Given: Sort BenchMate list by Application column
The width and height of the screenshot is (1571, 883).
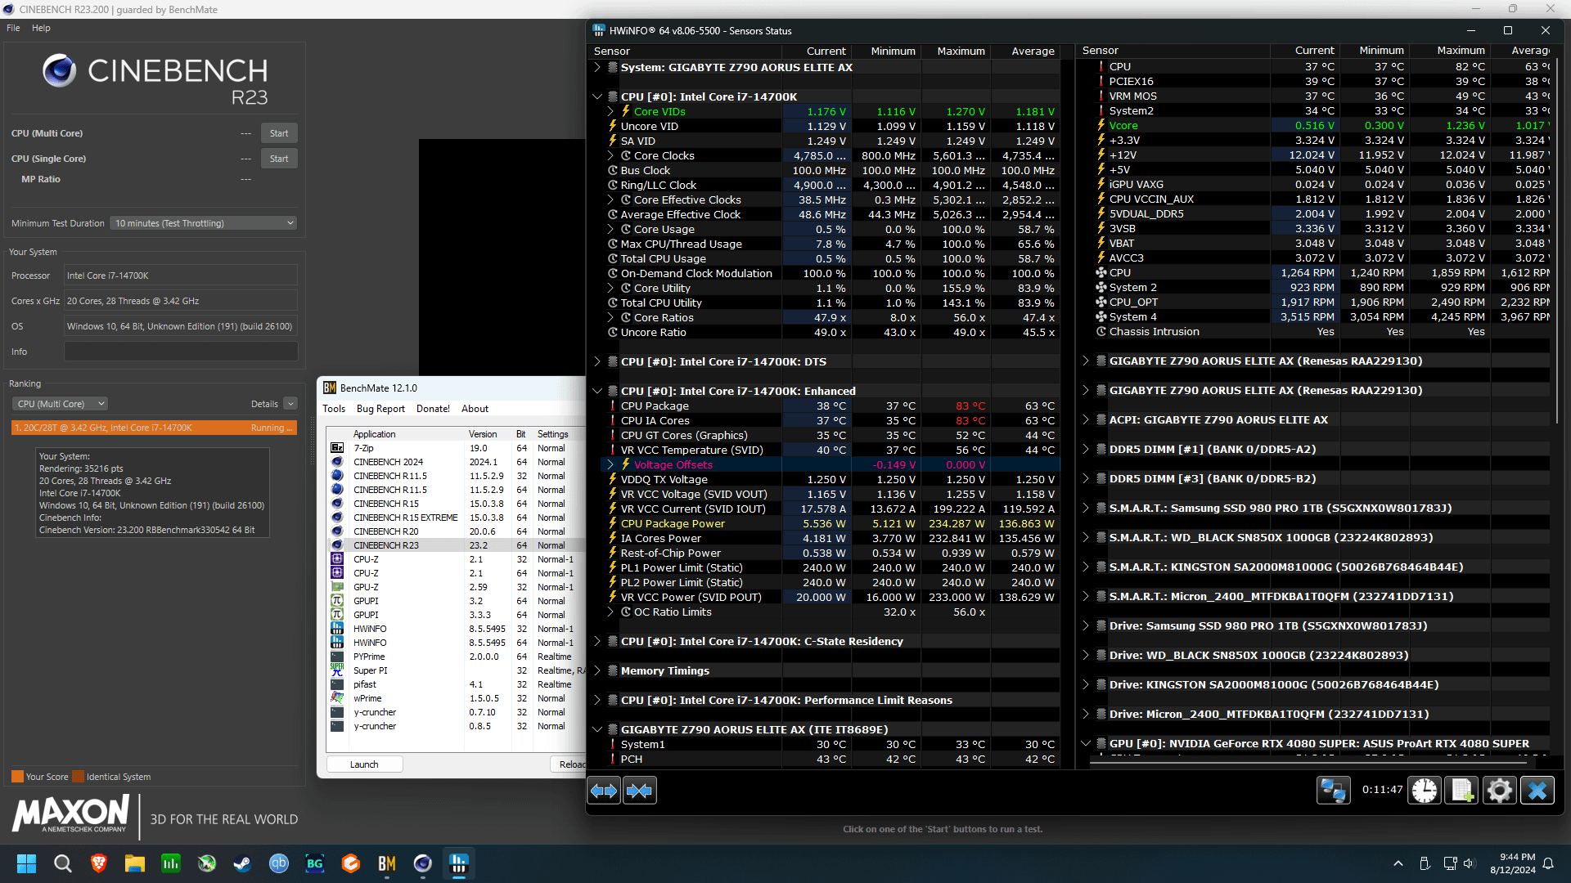Looking at the screenshot, I should coord(408,434).
